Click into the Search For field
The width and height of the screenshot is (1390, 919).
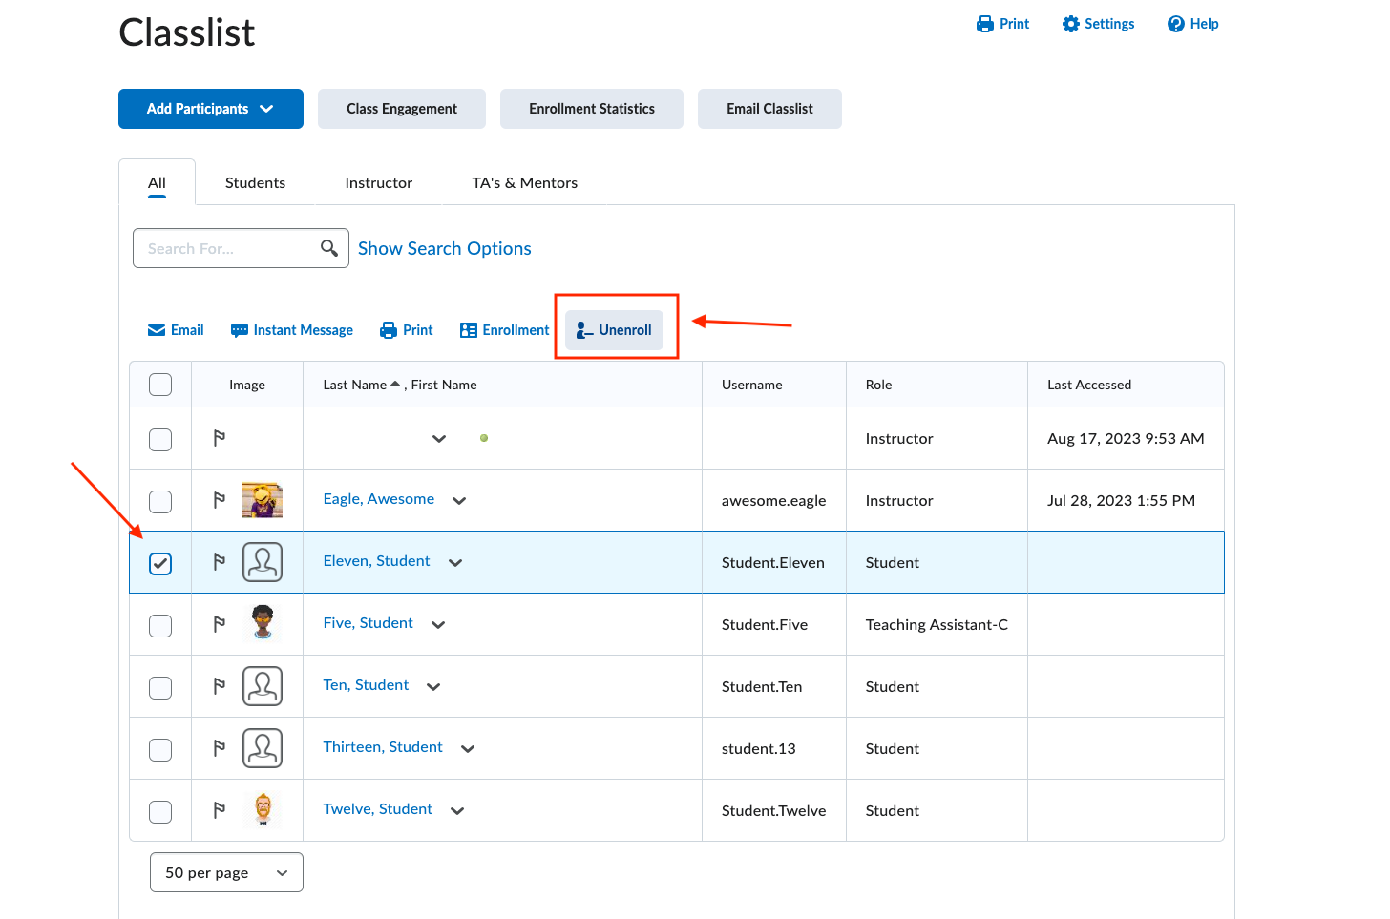pyautogui.click(x=227, y=248)
